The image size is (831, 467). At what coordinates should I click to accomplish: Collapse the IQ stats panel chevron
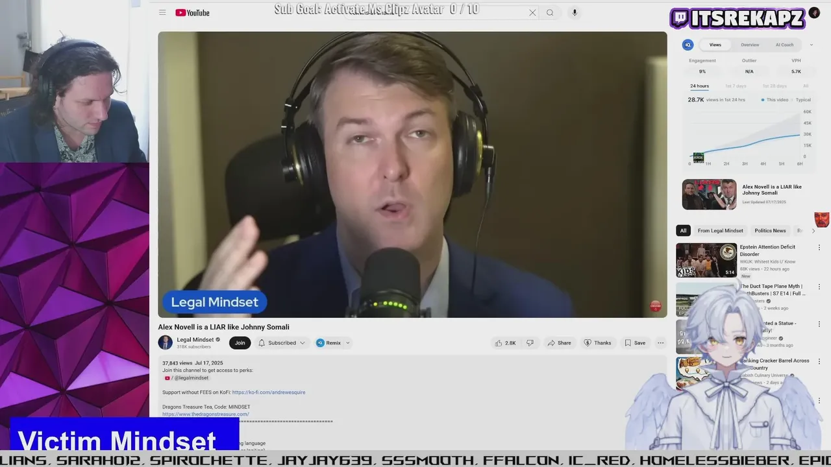click(x=811, y=45)
